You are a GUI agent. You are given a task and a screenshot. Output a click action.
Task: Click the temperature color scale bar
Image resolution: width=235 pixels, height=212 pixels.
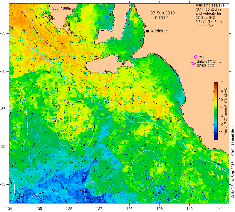216,111
